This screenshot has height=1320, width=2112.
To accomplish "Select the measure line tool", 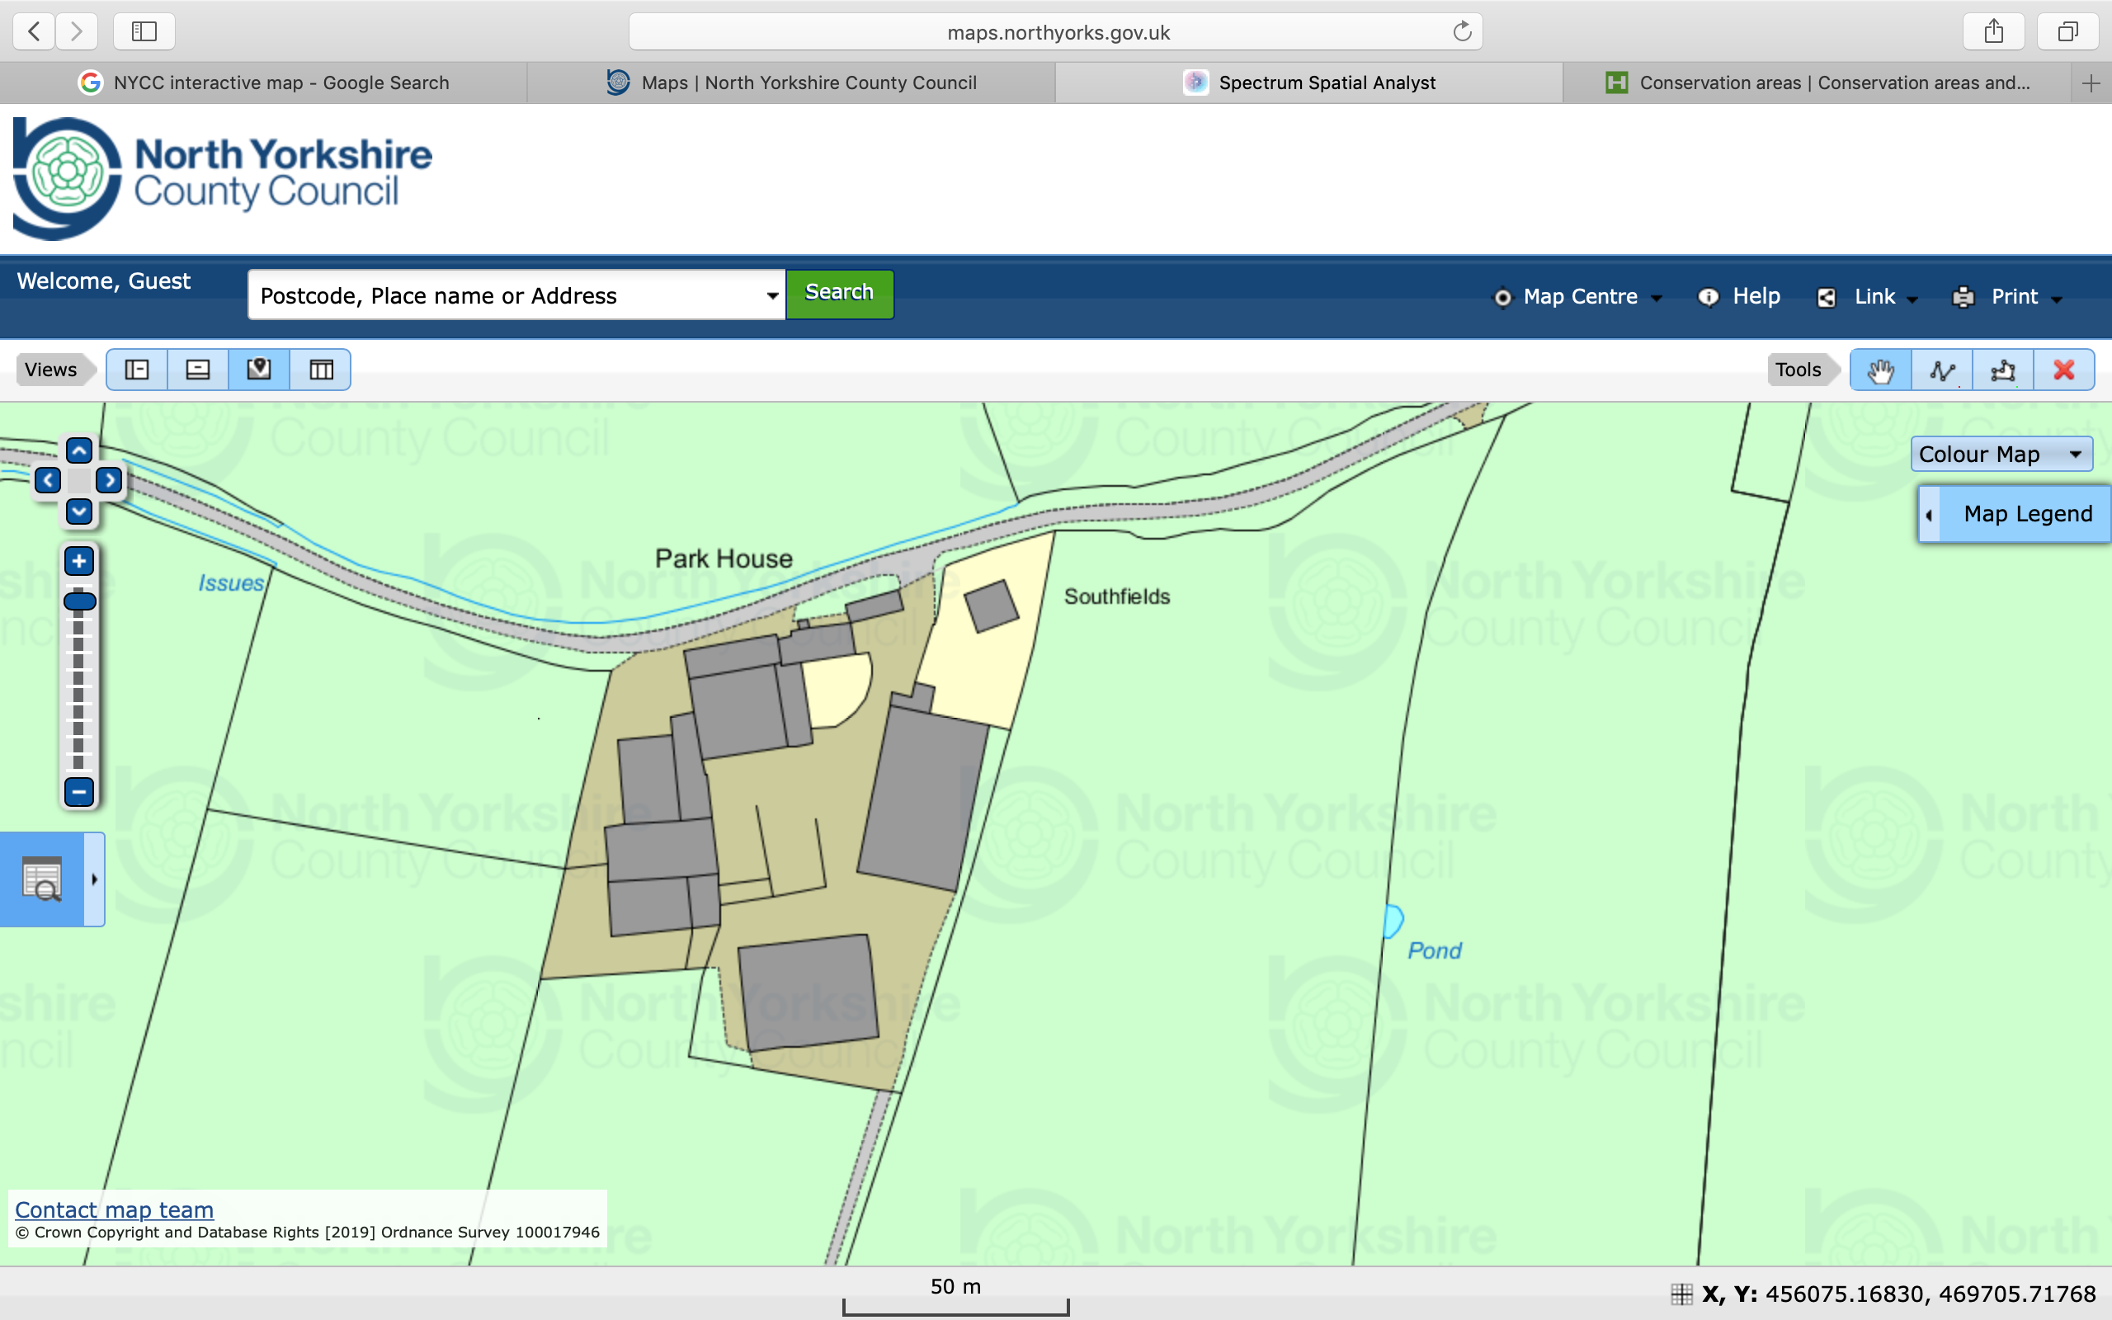I will [x=1942, y=370].
